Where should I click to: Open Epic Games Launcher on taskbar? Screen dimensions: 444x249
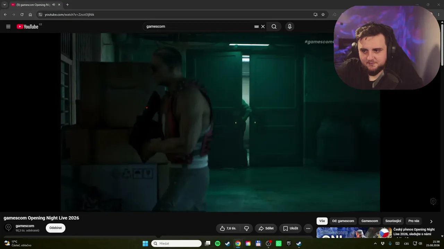point(289,243)
